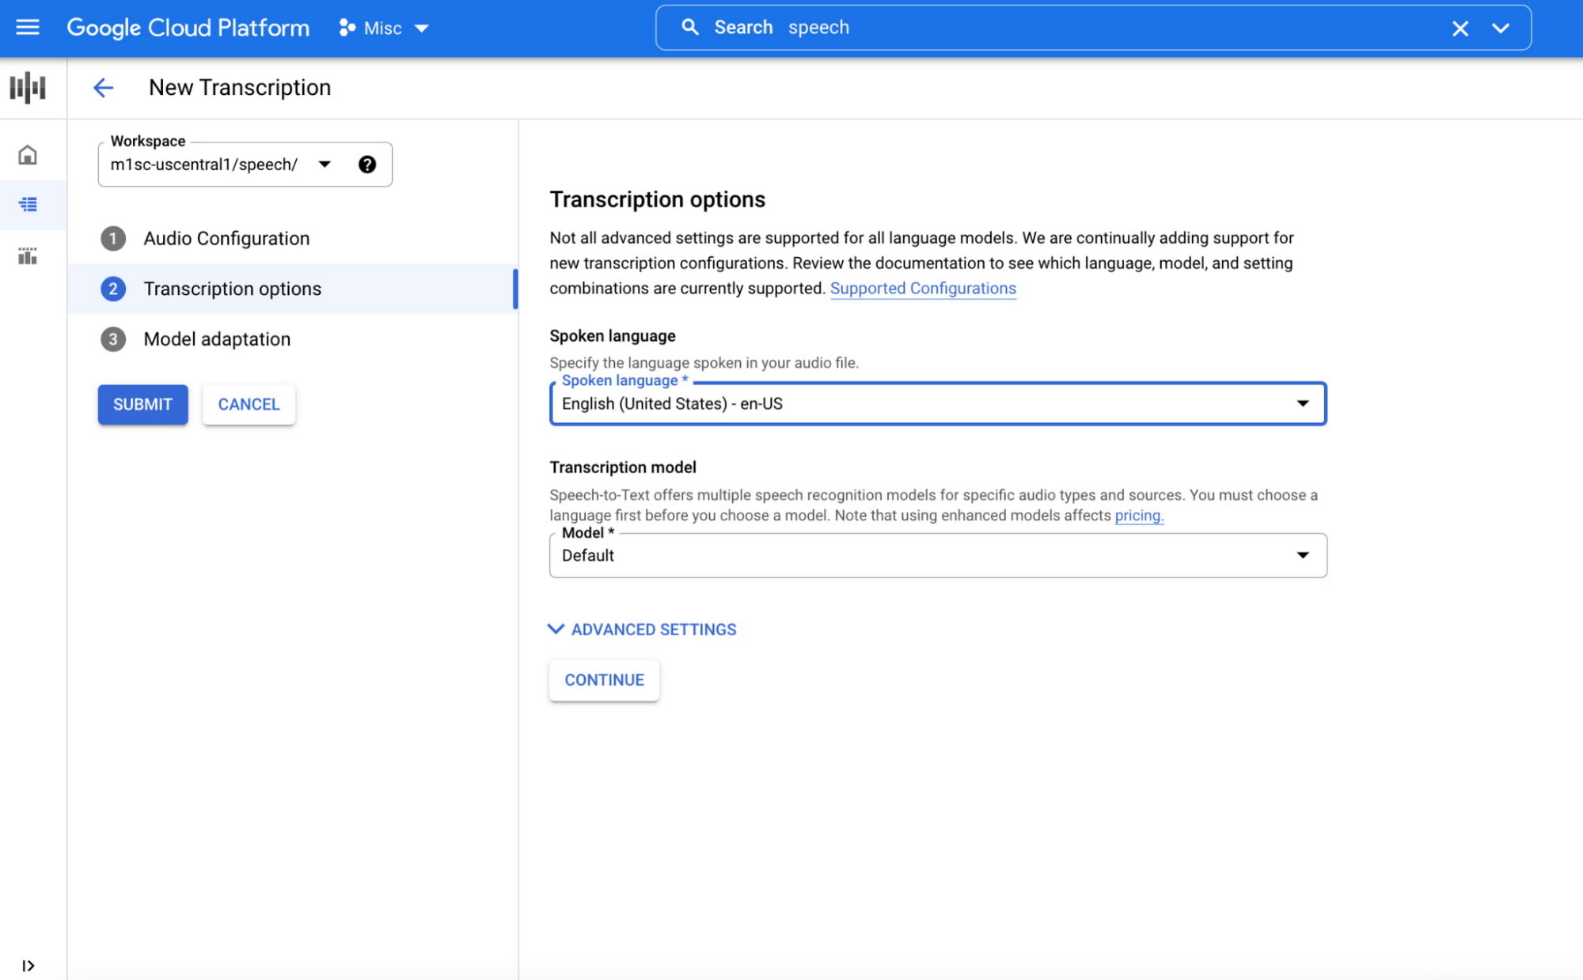
Task: Expand search options chevron in top bar
Action: 1501,28
